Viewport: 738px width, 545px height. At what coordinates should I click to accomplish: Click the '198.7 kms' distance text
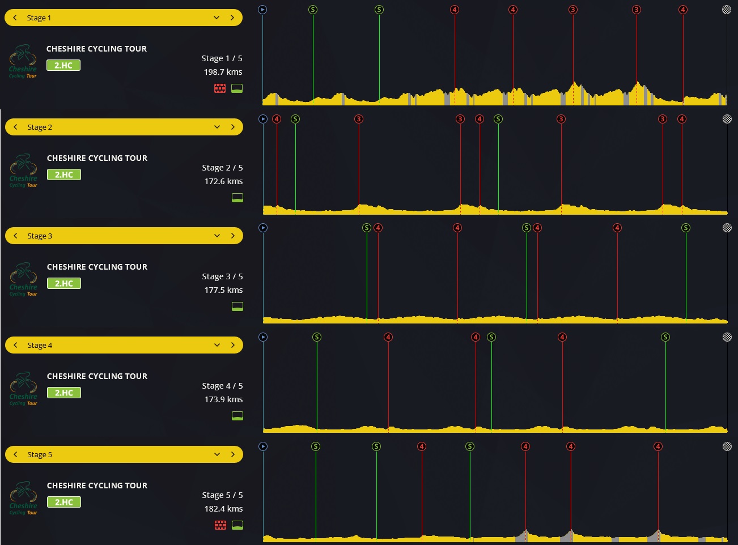point(223,72)
